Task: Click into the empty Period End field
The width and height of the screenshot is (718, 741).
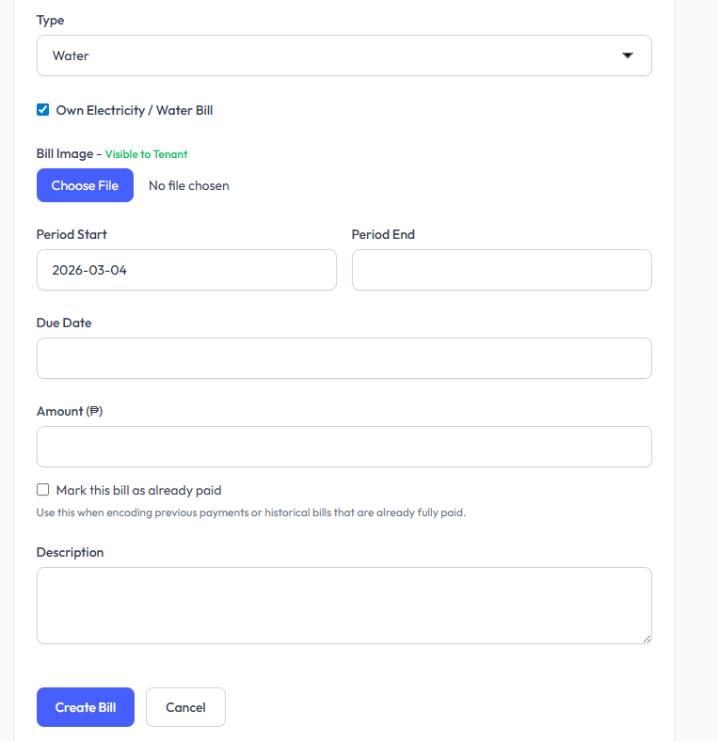Action: tap(501, 270)
